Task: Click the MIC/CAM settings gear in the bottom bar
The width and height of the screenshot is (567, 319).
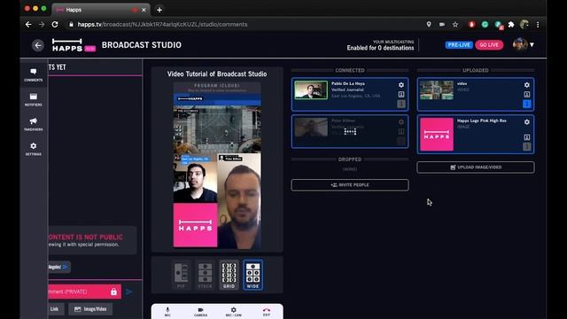Action: 234,311
